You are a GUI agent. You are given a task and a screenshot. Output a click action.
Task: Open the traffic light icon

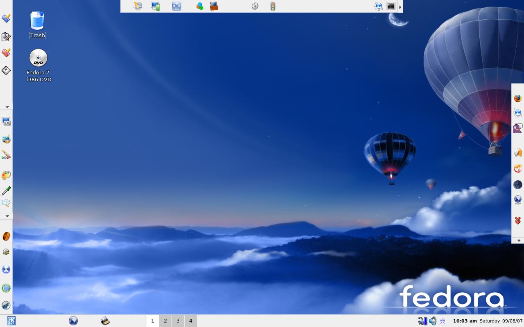273,6
